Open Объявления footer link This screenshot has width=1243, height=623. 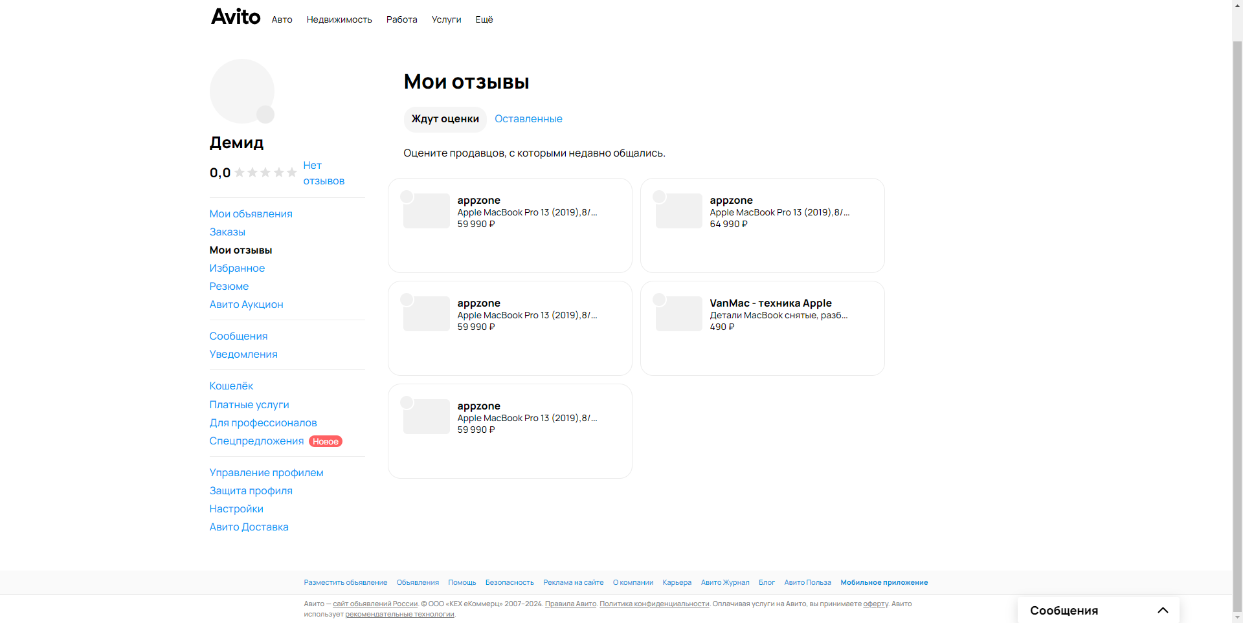(x=418, y=583)
